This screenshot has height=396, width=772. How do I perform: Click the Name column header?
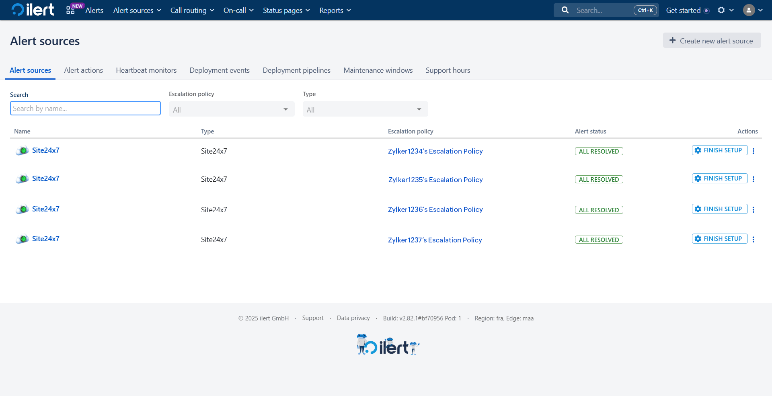22,131
